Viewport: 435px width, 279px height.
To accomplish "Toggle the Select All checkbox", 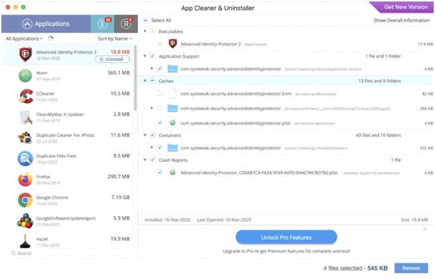I will [145, 20].
